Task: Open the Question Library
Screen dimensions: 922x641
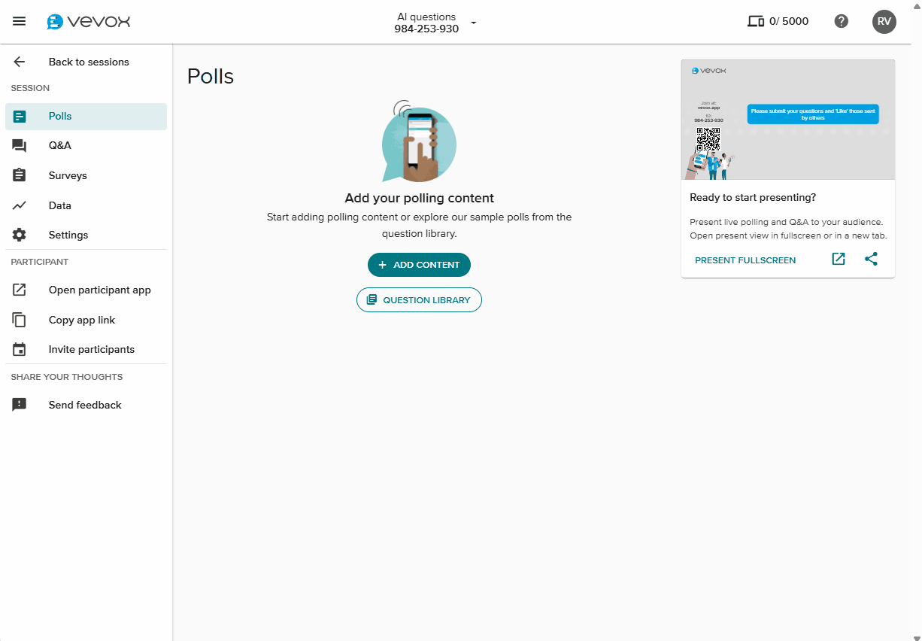Action: [419, 299]
